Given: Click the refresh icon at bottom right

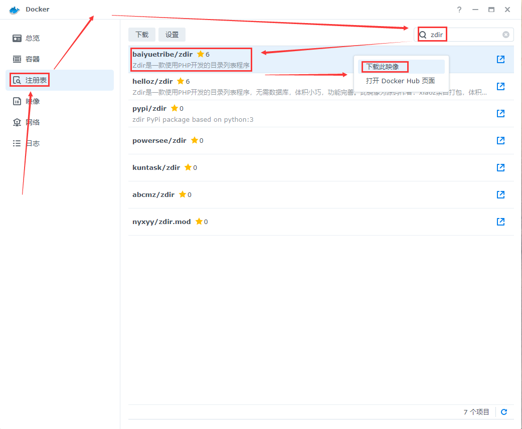Looking at the screenshot, I should pyautogui.click(x=504, y=412).
